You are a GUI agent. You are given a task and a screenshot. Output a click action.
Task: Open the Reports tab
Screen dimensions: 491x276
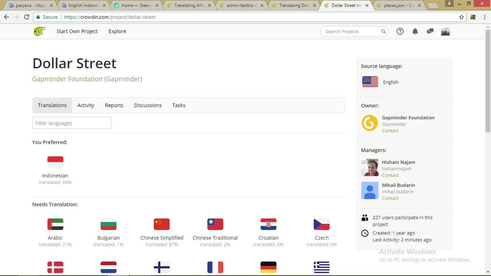pos(114,105)
